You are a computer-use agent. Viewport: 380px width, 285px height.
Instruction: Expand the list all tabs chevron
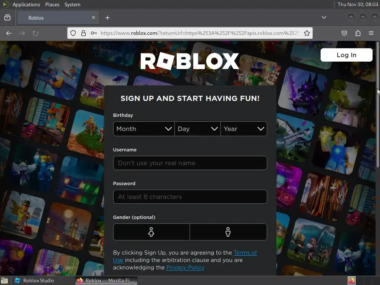(324, 17)
